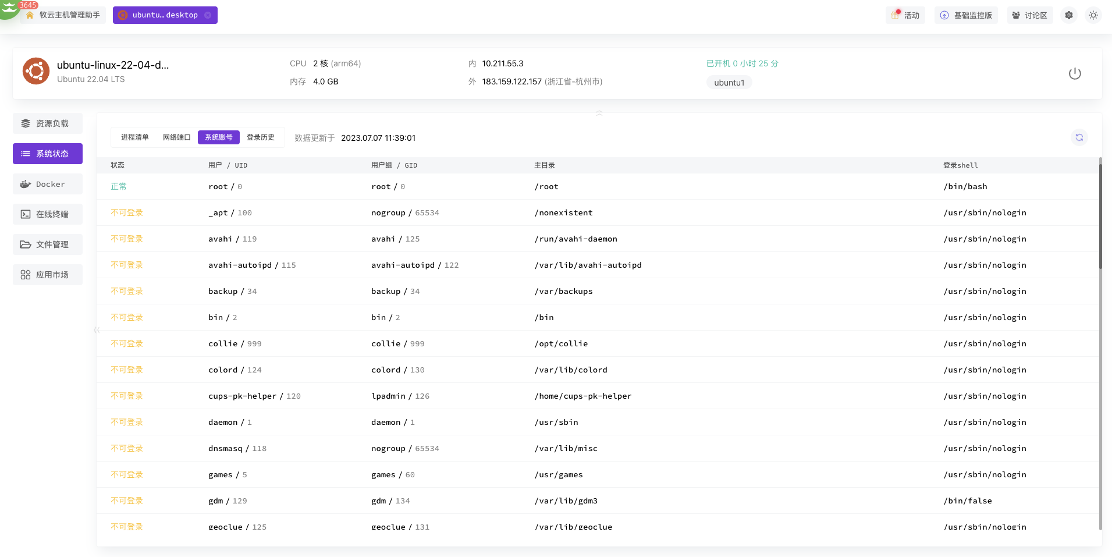Viewport: 1112px width, 557px height.
Task: Open 应用市场 in the sidebar
Action: pyautogui.click(x=48, y=275)
